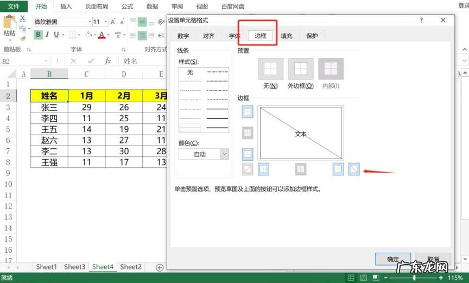Click the insert function fx icon
The width and height of the screenshot is (469, 283).
click(x=108, y=61)
